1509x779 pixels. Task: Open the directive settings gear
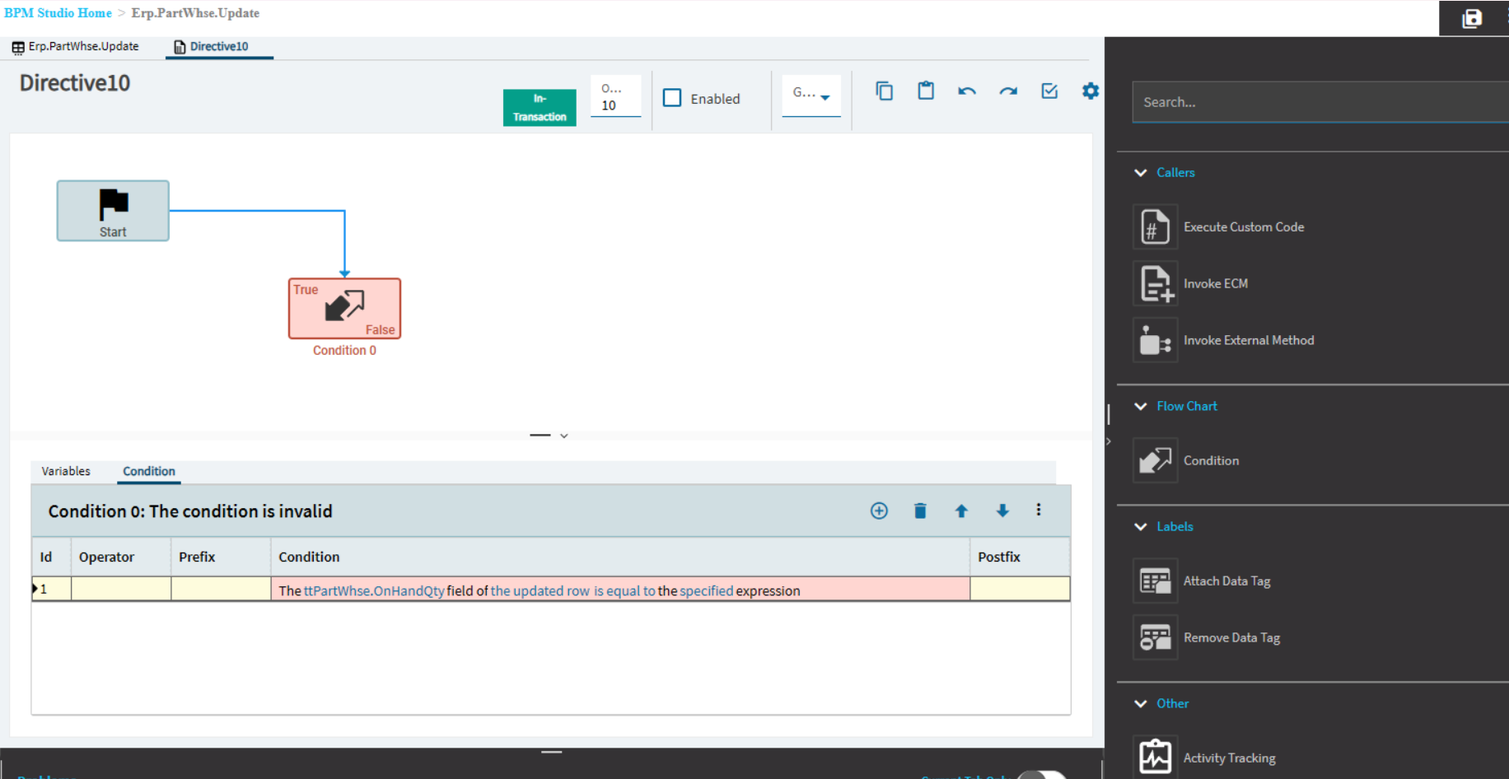[1091, 91]
